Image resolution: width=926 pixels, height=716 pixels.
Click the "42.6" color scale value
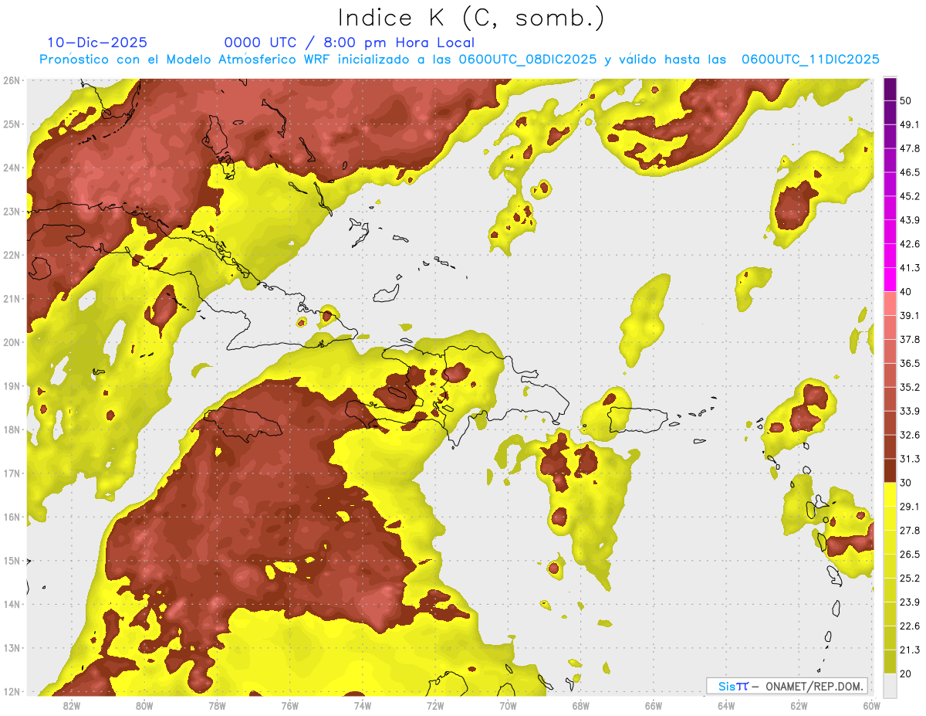tap(910, 244)
